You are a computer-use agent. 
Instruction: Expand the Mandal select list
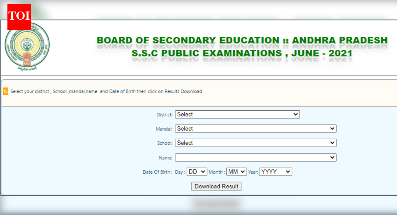pos(256,128)
